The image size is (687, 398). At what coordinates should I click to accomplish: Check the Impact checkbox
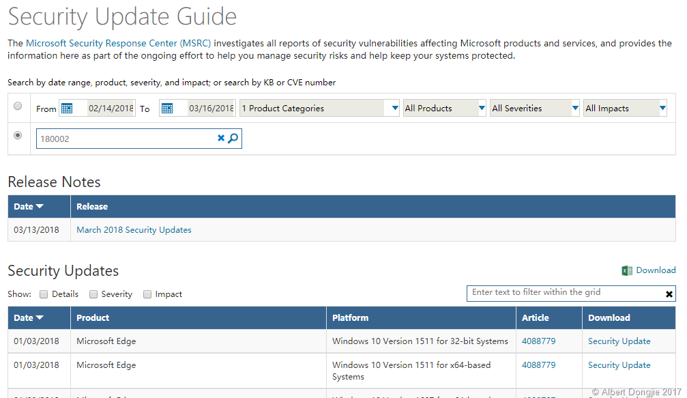click(147, 294)
